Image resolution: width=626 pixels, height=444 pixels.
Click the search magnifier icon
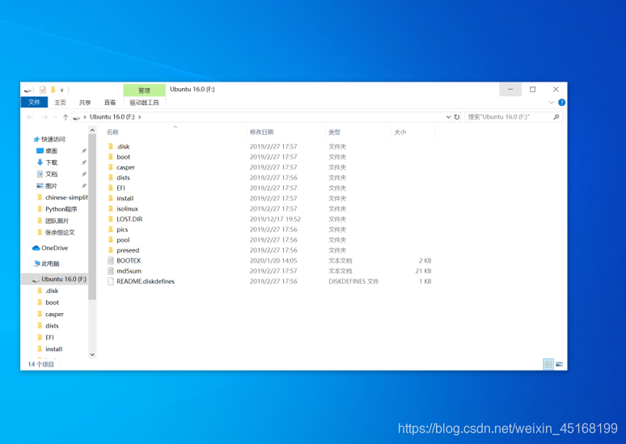[x=556, y=117]
